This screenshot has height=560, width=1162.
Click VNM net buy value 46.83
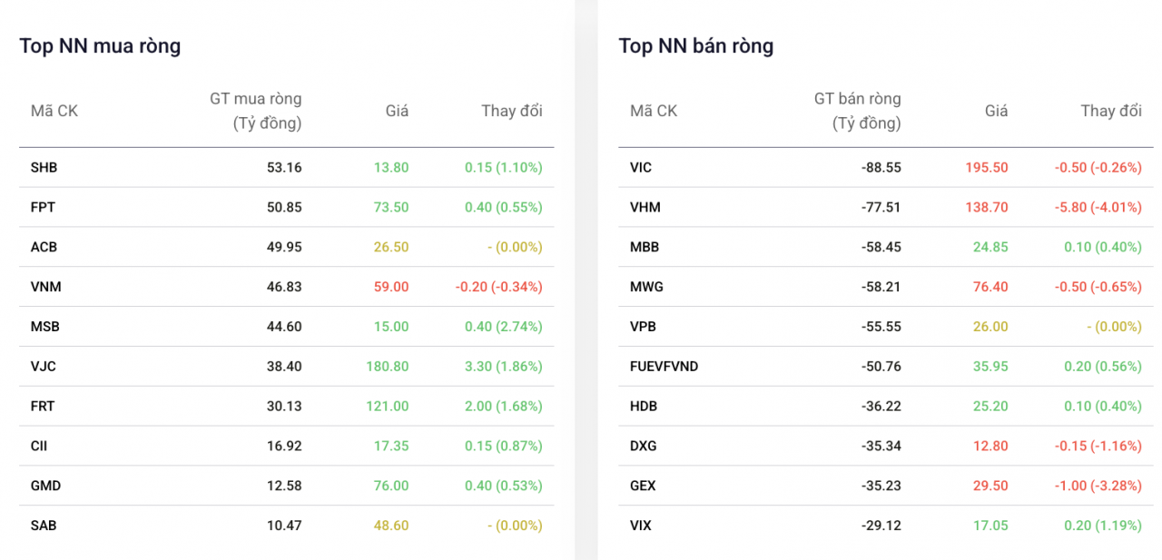point(284,287)
